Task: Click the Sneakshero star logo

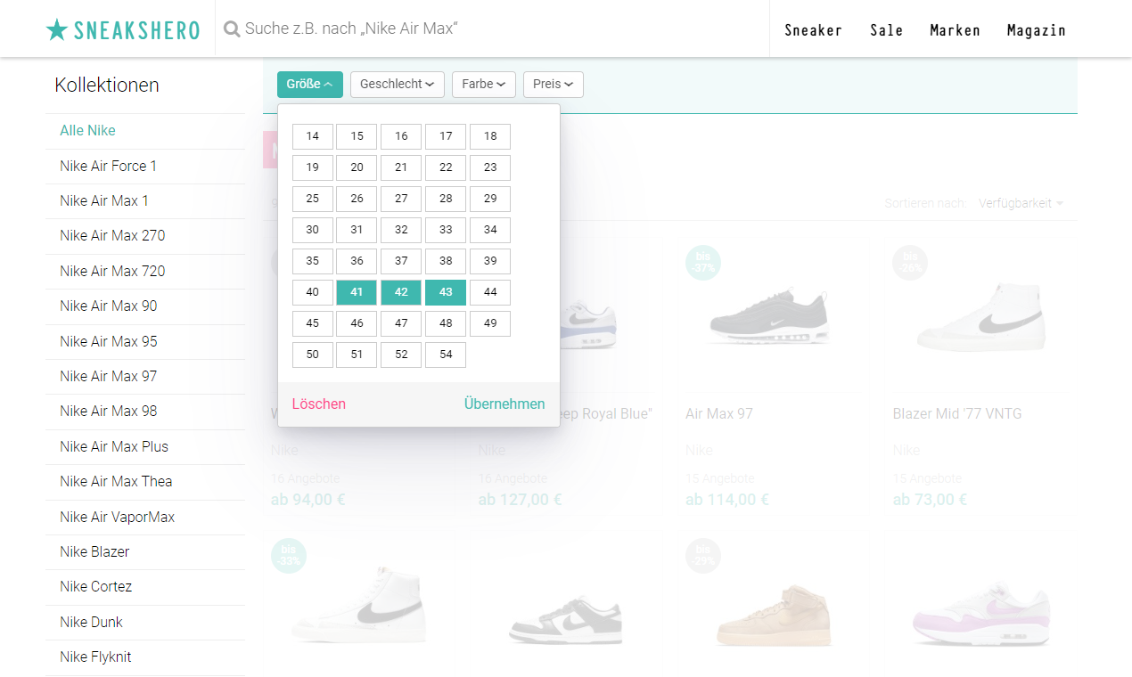Action: (x=123, y=29)
